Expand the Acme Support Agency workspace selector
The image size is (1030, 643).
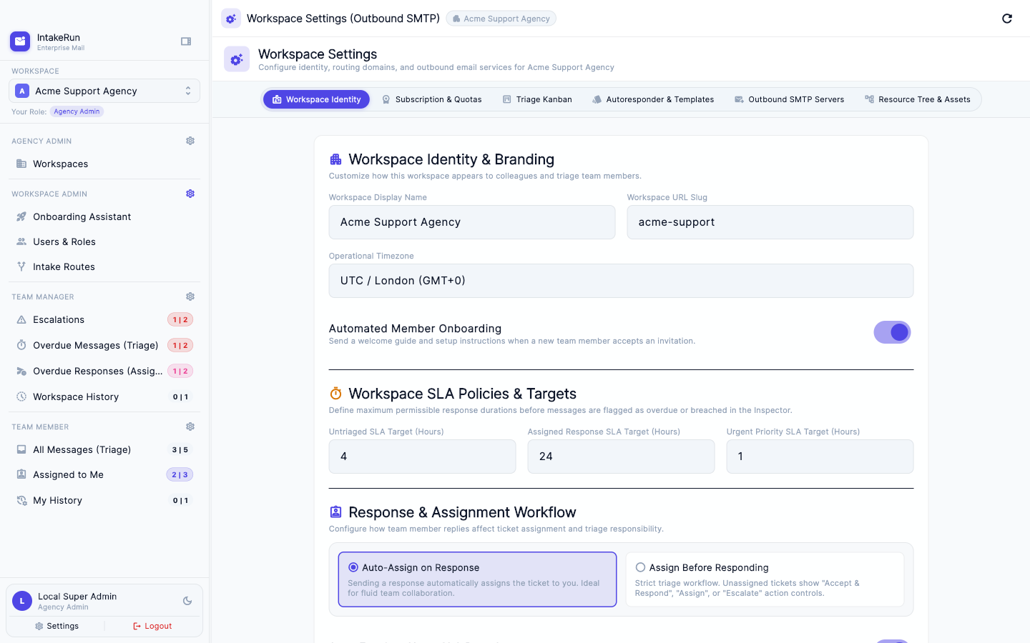104,91
